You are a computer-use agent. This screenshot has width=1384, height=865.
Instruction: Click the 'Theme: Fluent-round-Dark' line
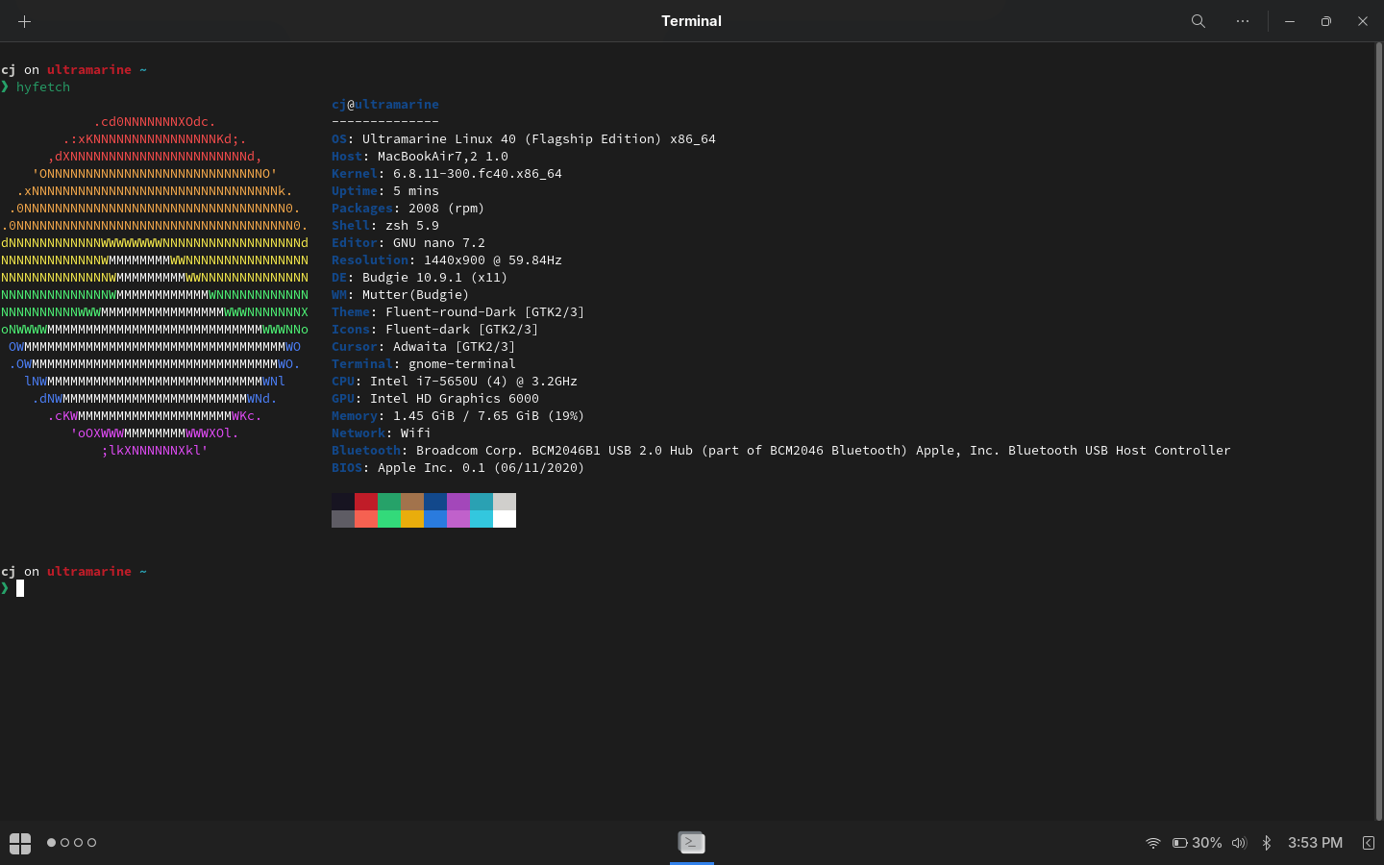pos(458,311)
